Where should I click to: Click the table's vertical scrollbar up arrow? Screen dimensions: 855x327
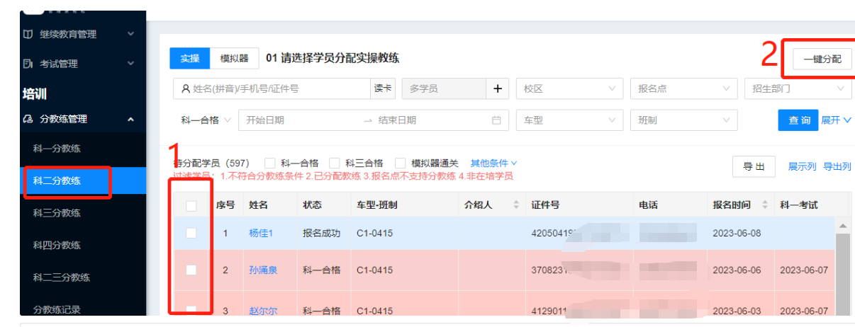click(x=843, y=226)
